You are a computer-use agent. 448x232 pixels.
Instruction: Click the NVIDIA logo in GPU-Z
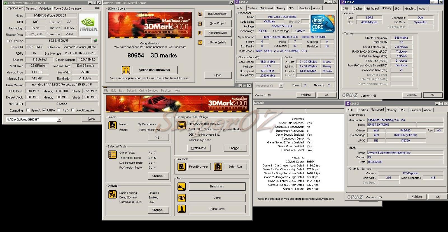[x=88, y=25]
